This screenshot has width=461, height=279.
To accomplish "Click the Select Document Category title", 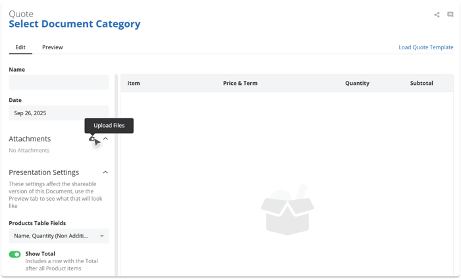I will (74, 24).
